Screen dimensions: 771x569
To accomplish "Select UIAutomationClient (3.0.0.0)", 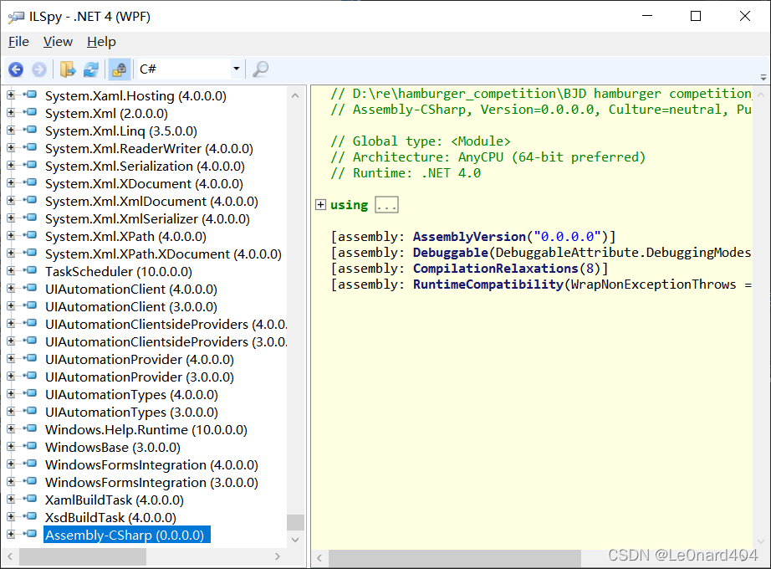I will [x=131, y=306].
